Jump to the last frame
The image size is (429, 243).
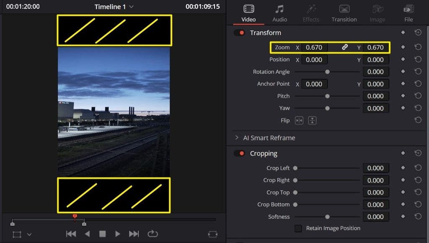pos(134,234)
